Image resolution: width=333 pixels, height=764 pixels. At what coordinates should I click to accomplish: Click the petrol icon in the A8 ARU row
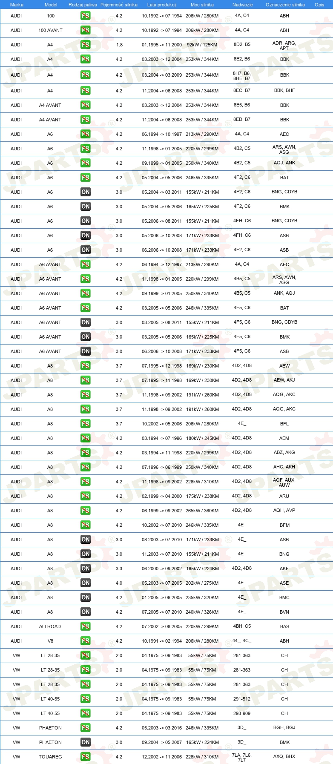pos(86,496)
